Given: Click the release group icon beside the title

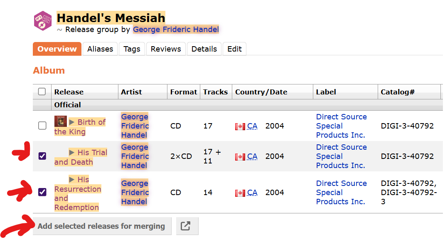Looking at the screenshot, I should pyautogui.click(x=43, y=21).
